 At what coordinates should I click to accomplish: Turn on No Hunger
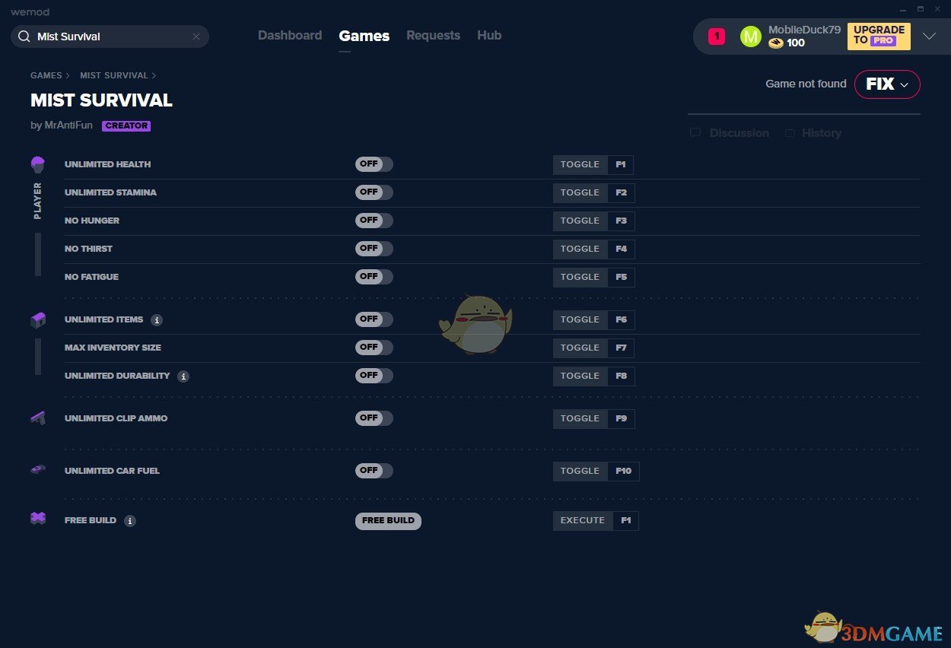pos(374,221)
